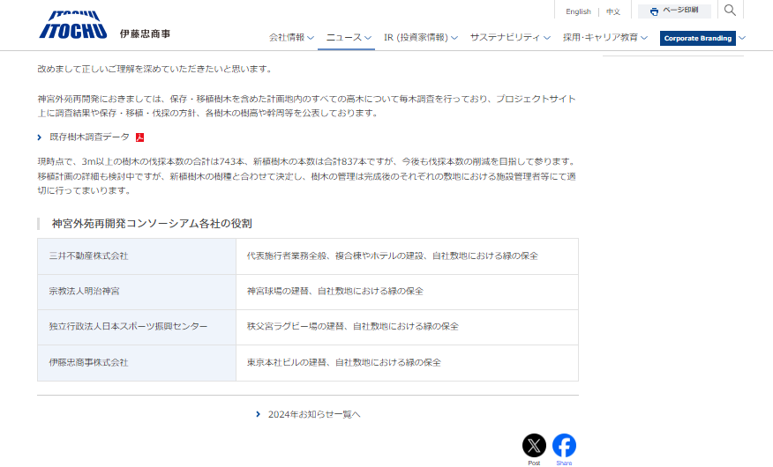Viewport: 773px width, 467px height.
Task: Click the 神宮球場の建替 role description cell
Action: coord(407,292)
